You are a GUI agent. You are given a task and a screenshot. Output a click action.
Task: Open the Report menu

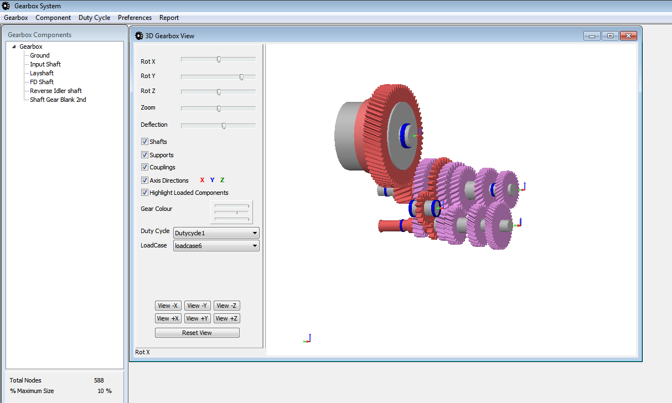pos(169,18)
